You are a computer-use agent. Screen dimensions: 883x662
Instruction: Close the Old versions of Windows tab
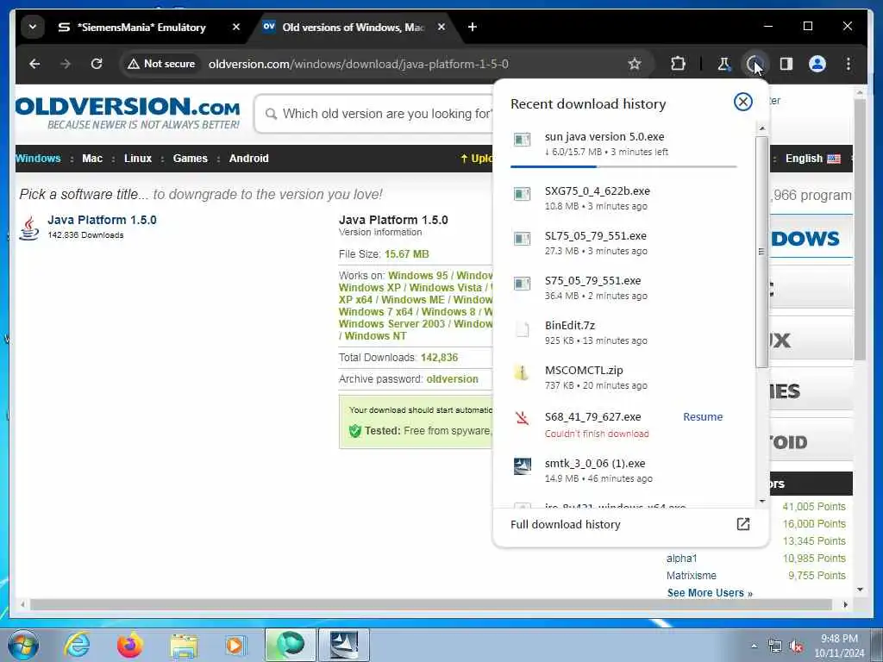pyautogui.click(x=441, y=27)
